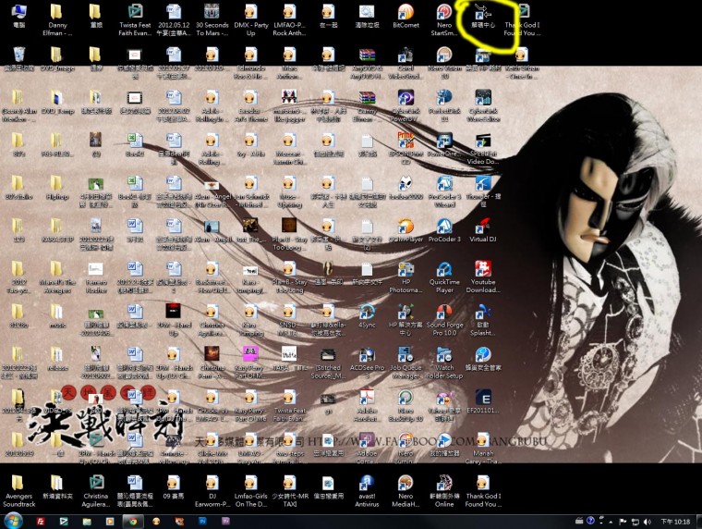Open the BitComet shortcut
The image size is (702, 529).
point(405,13)
